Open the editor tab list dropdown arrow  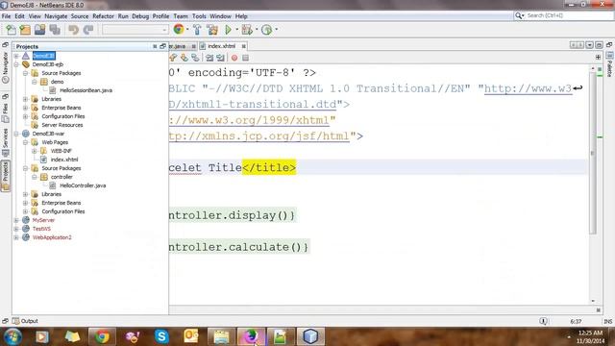coord(589,45)
